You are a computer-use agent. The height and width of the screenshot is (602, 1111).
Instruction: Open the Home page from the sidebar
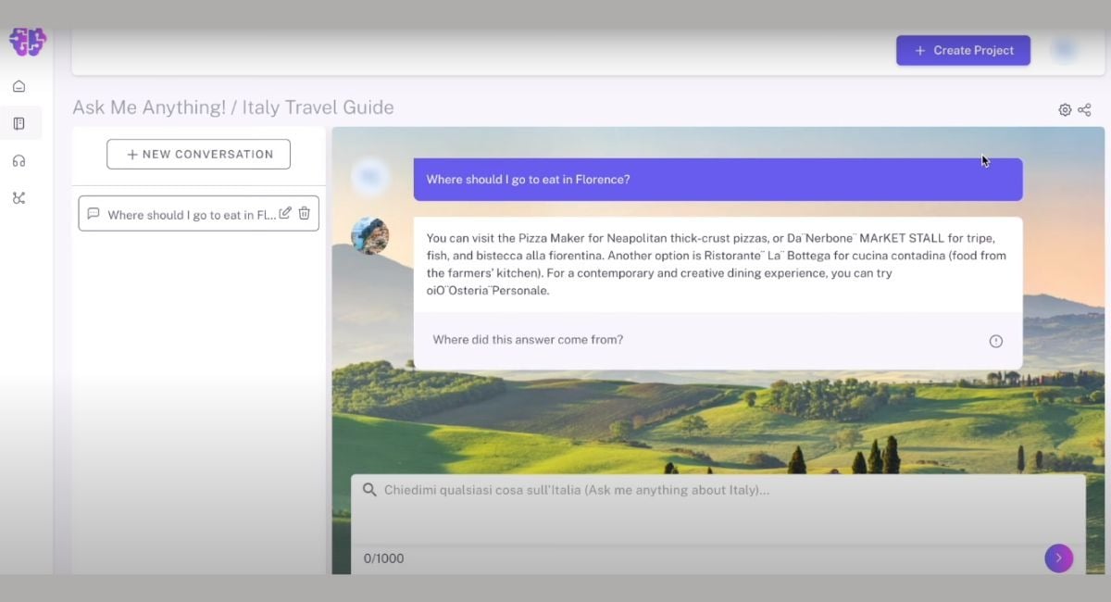19,86
